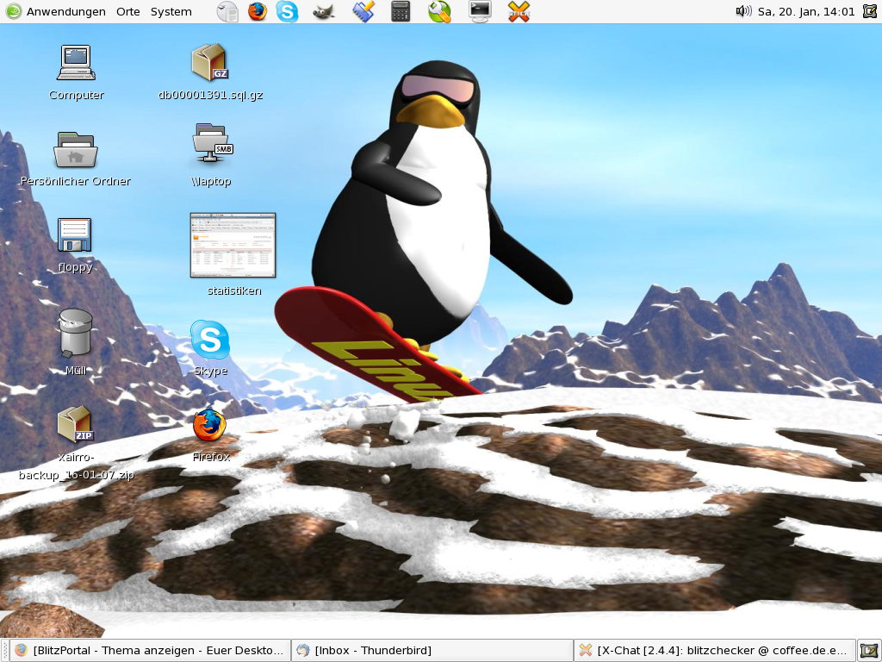Switch to the Inbox - Thunderbird window
882x662 pixels.
(x=431, y=651)
